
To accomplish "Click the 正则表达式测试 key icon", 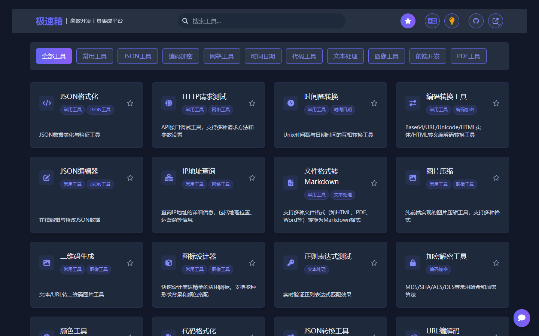I will (291, 263).
